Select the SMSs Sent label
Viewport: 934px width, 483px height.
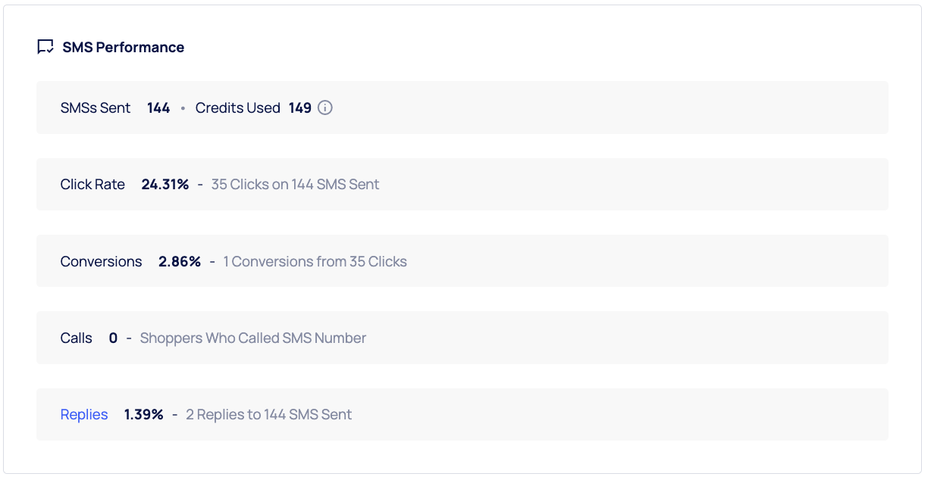pyautogui.click(x=96, y=108)
